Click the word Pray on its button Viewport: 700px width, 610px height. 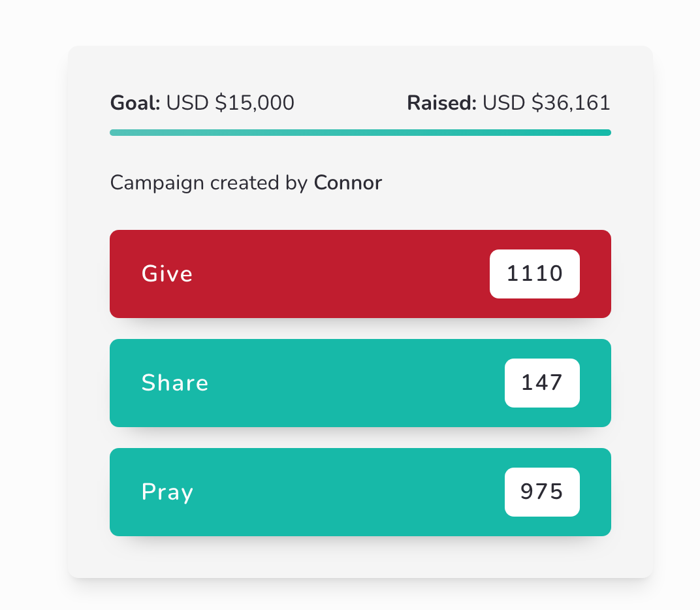point(167,492)
